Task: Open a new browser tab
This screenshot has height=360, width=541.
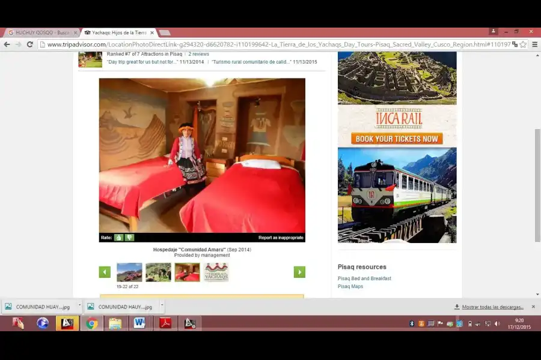Action: [165, 33]
